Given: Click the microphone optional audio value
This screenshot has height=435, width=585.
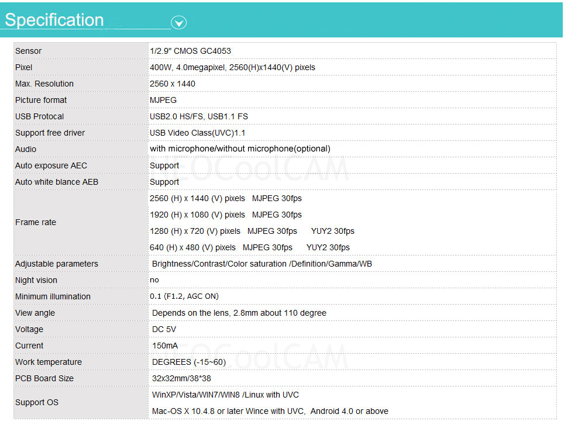Looking at the screenshot, I should (240, 149).
